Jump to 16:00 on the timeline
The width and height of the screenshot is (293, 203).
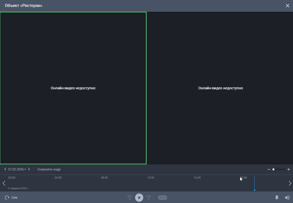tap(197, 178)
